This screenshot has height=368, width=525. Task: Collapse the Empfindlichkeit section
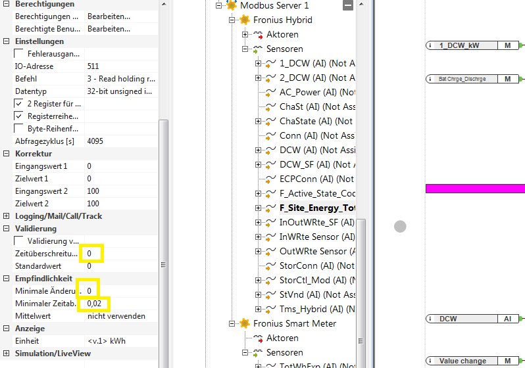tap(6, 279)
